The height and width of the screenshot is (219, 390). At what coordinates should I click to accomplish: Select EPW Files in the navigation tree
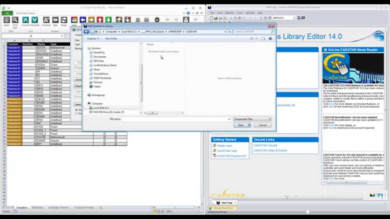[x=98, y=61]
